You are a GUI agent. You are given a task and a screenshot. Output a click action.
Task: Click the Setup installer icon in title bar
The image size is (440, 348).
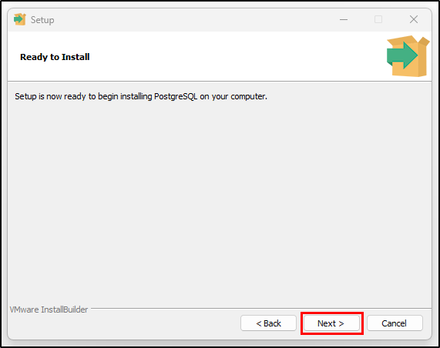pyautogui.click(x=19, y=19)
